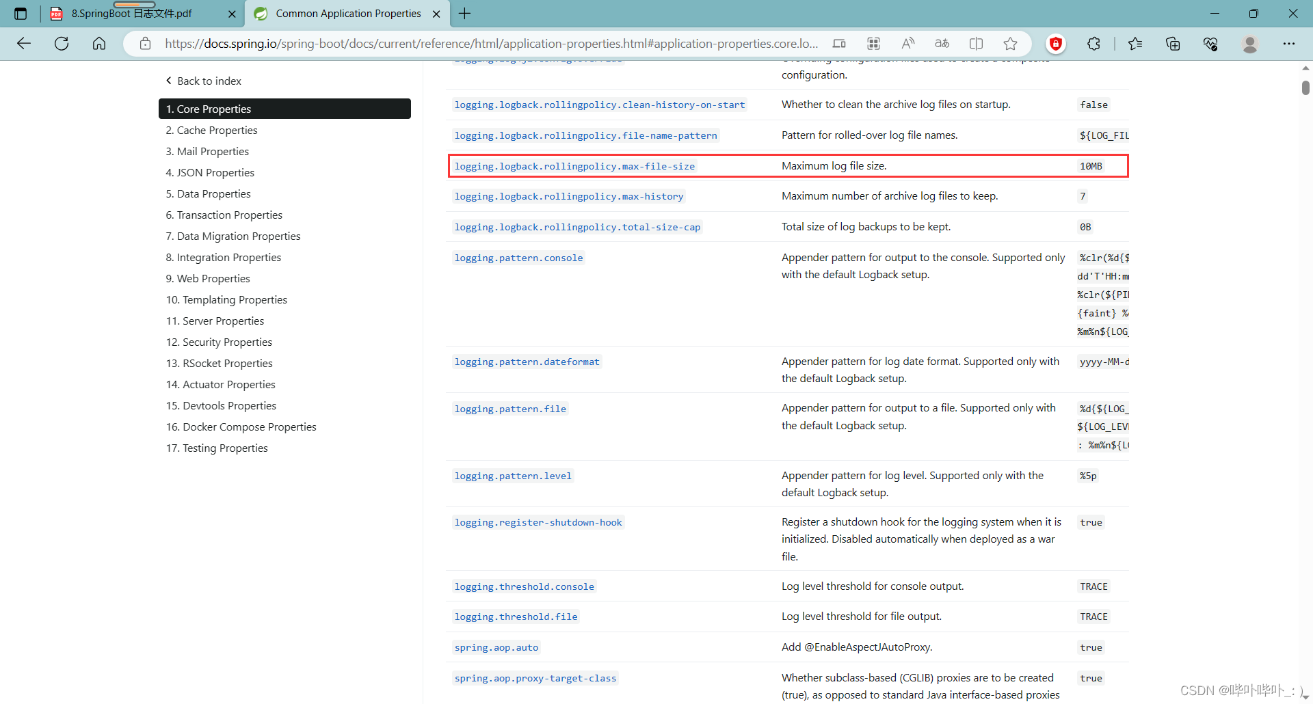
Task: Open 9. Web Properties
Action: click(208, 278)
